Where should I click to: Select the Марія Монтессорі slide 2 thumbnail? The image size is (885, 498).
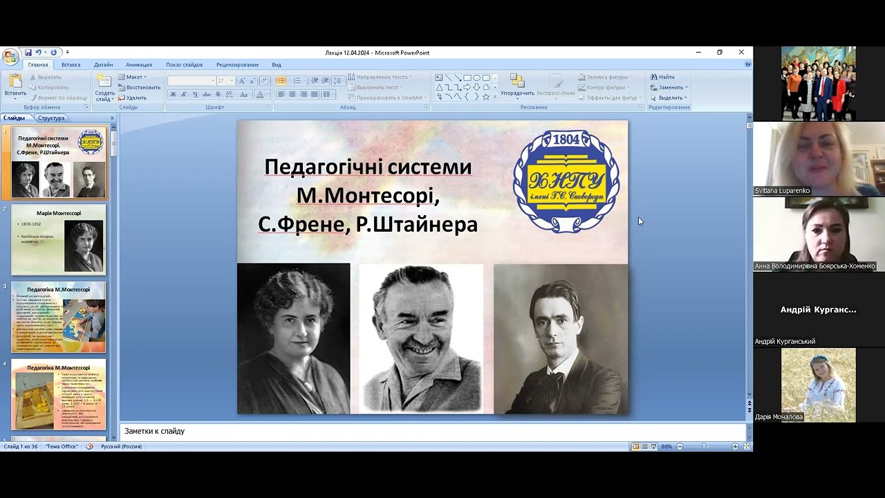(x=59, y=239)
